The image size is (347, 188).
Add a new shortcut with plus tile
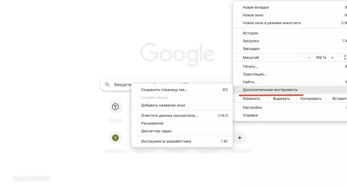[x=240, y=138]
